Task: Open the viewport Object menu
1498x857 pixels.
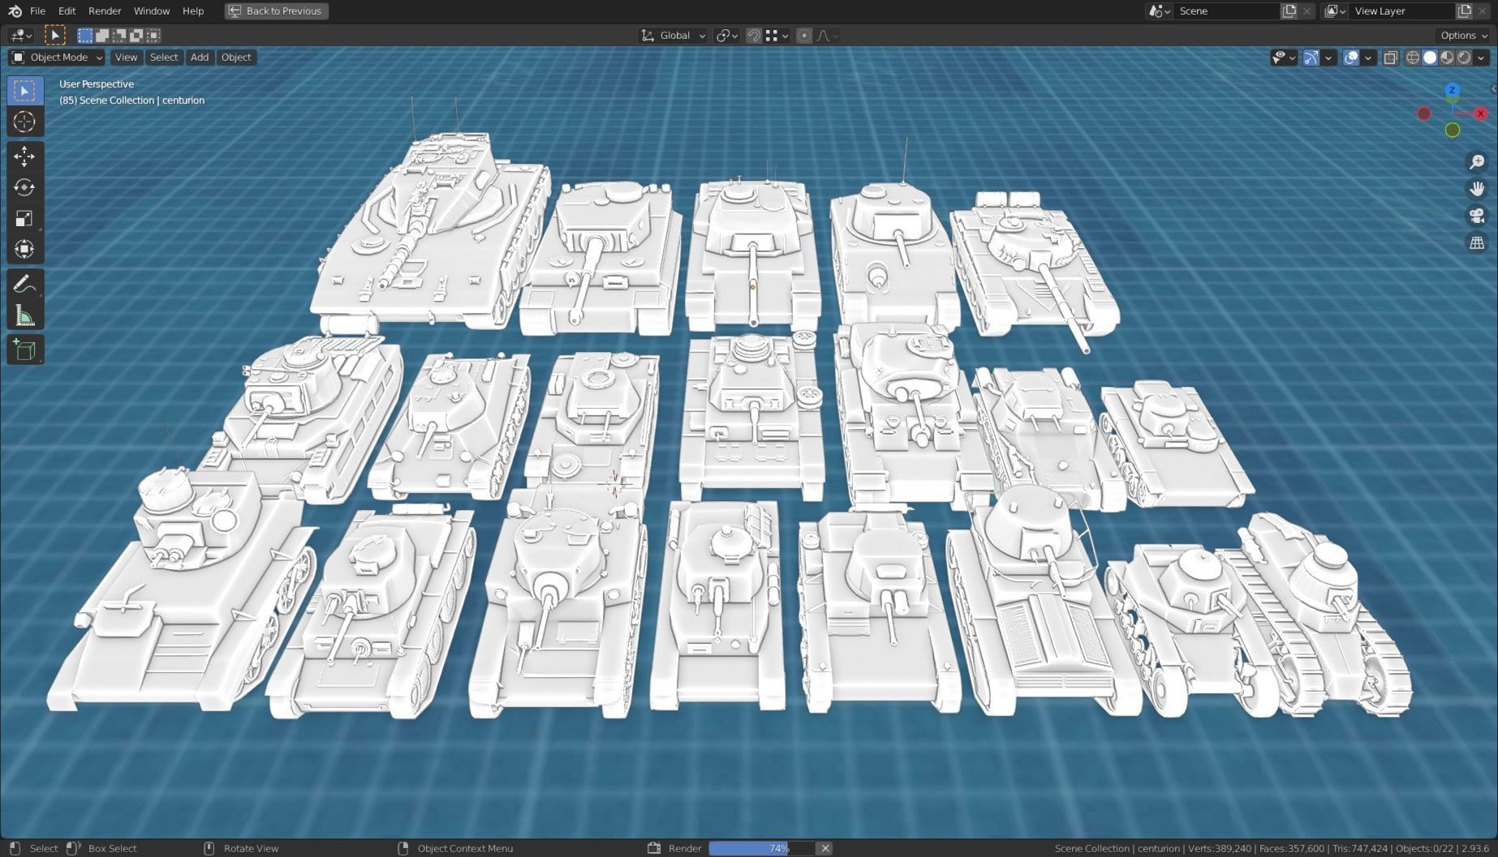Action: pyautogui.click(x=236, y=58)
